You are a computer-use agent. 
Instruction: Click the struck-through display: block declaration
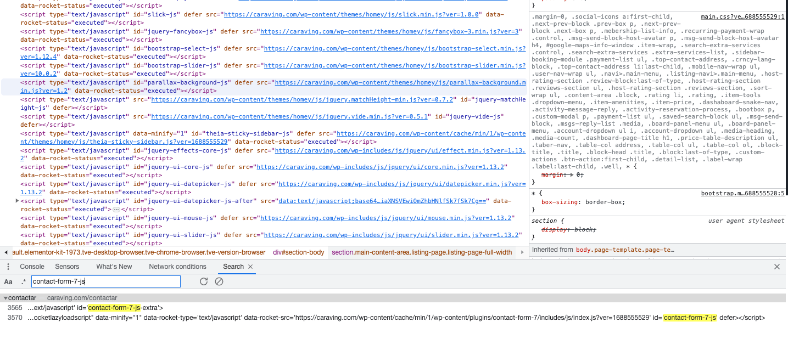pos(568,229)
